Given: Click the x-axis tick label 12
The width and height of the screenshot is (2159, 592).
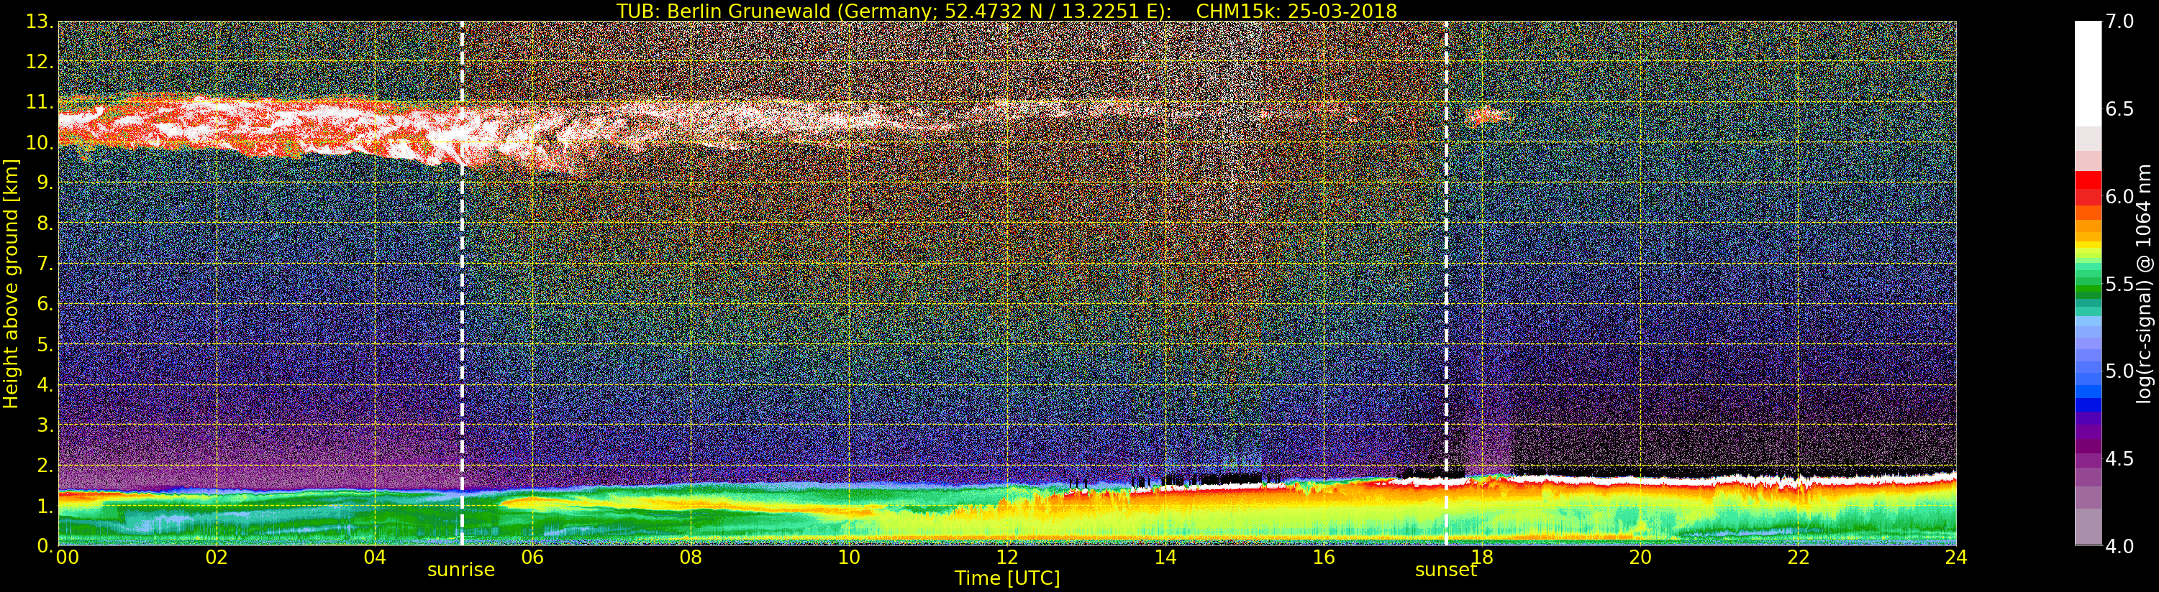Looking at the screenshot, I should tap(1007, 558).
